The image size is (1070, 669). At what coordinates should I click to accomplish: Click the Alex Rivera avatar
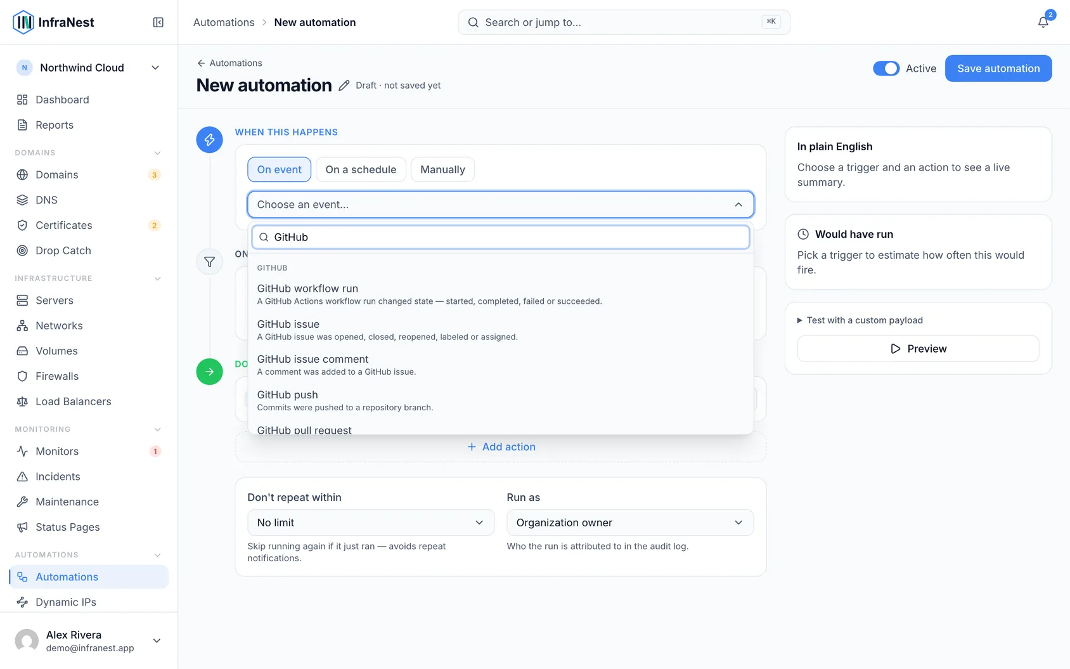tap(27, 640)
